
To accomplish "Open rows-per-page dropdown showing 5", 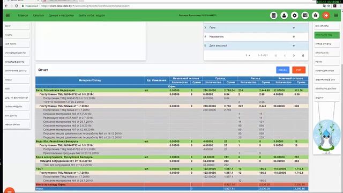I will (x=248, y=56).
